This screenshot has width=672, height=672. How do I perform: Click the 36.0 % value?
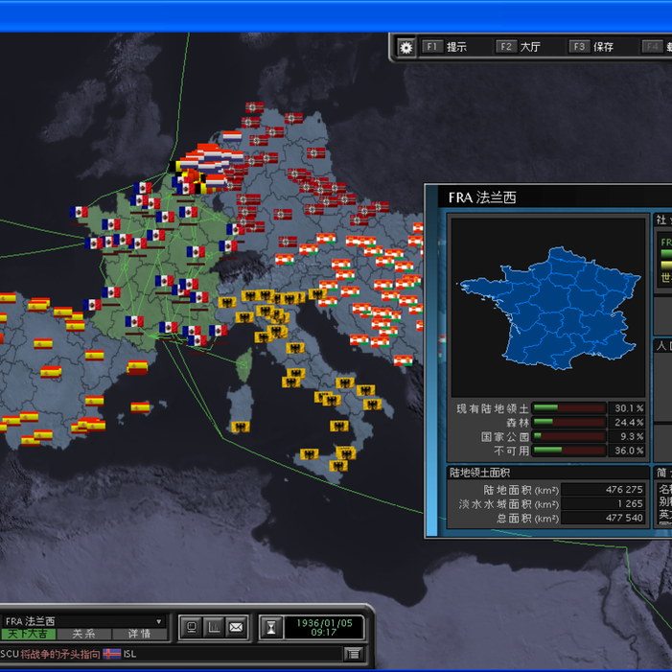(627, 451)
